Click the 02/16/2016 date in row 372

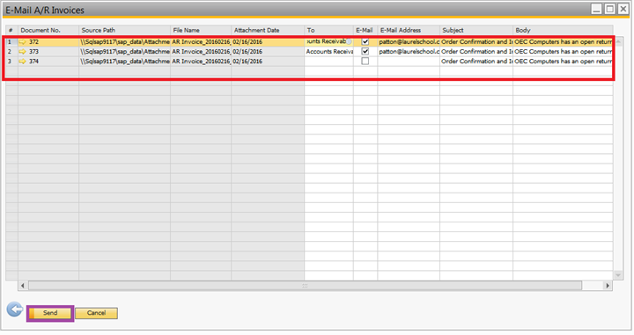tap(247, 42)
